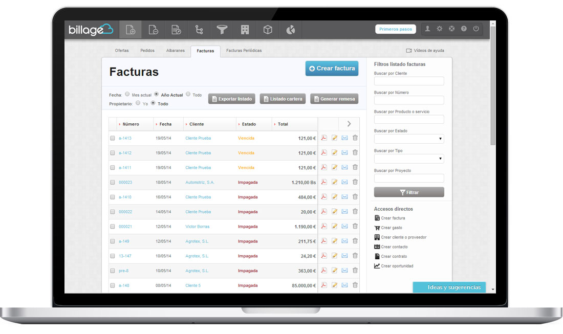Expand more columns with the table chevron
Image resolution: width=563 pixels, height=334 pixels.
point(349,124)
